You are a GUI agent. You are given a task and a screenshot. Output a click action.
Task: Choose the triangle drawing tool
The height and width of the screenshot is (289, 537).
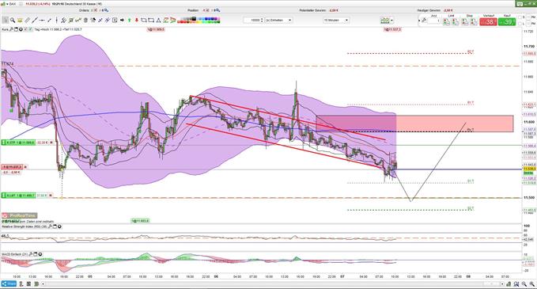pyautogui.click(x=158, y=21)
